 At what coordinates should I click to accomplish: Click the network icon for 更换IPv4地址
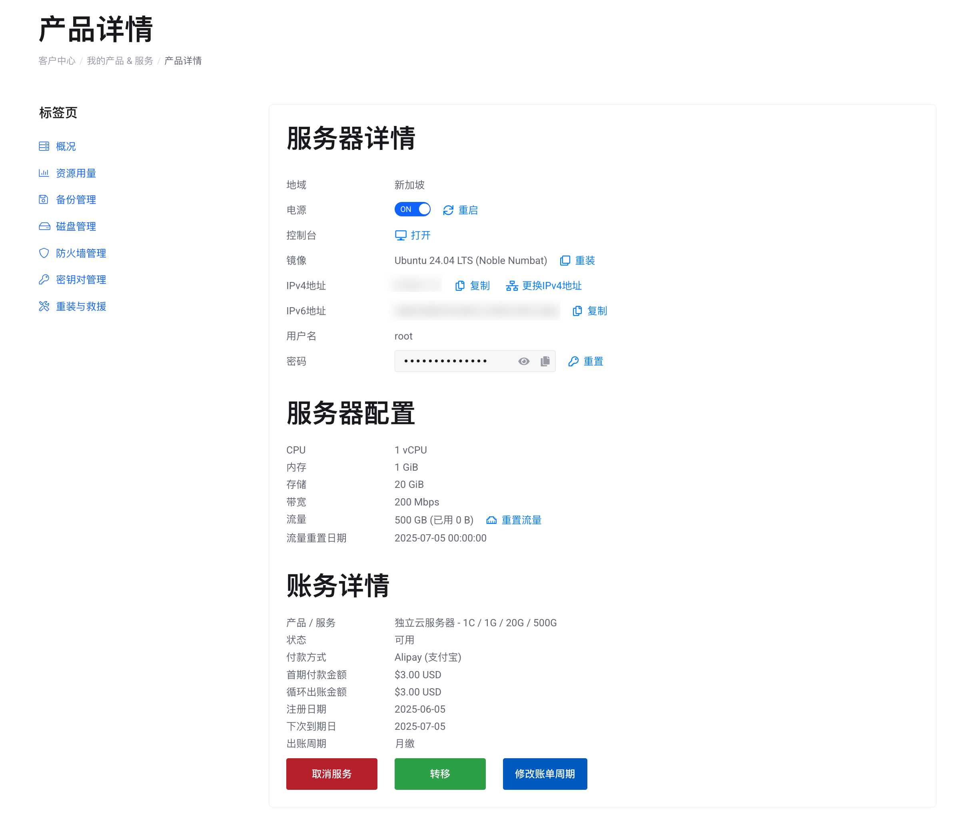click(x=512, y=286)
